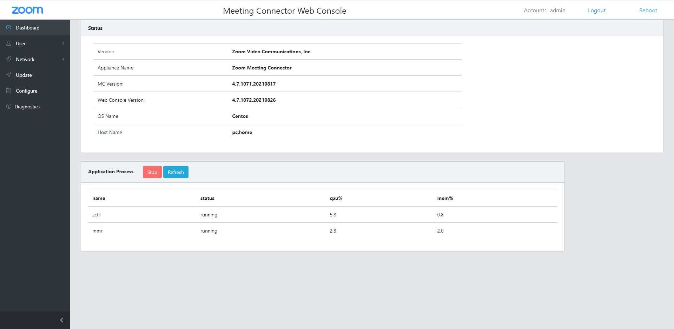Click the Dashboard gauge icon
Screen dimensions: 674x329
click(x=9, y=27)
